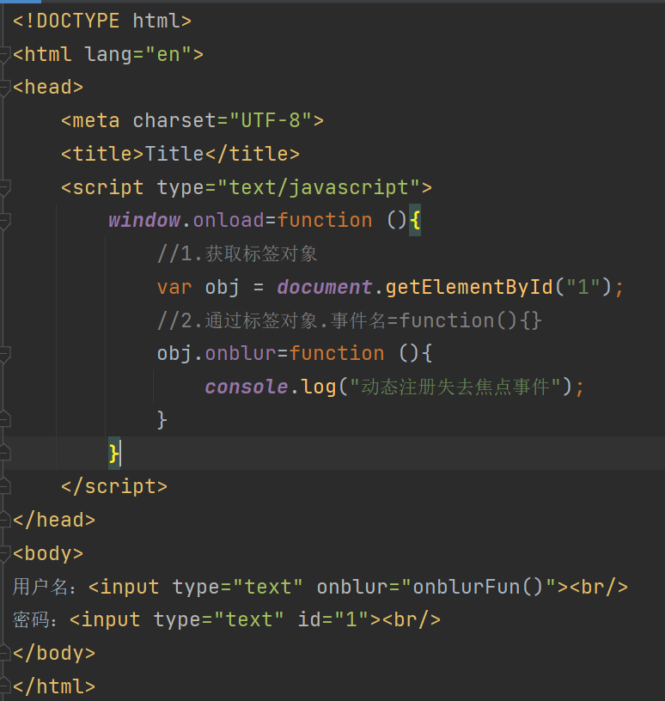Click fold end marker beside closing html tag

[4, 686]
